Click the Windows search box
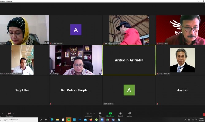 [20, 120]
